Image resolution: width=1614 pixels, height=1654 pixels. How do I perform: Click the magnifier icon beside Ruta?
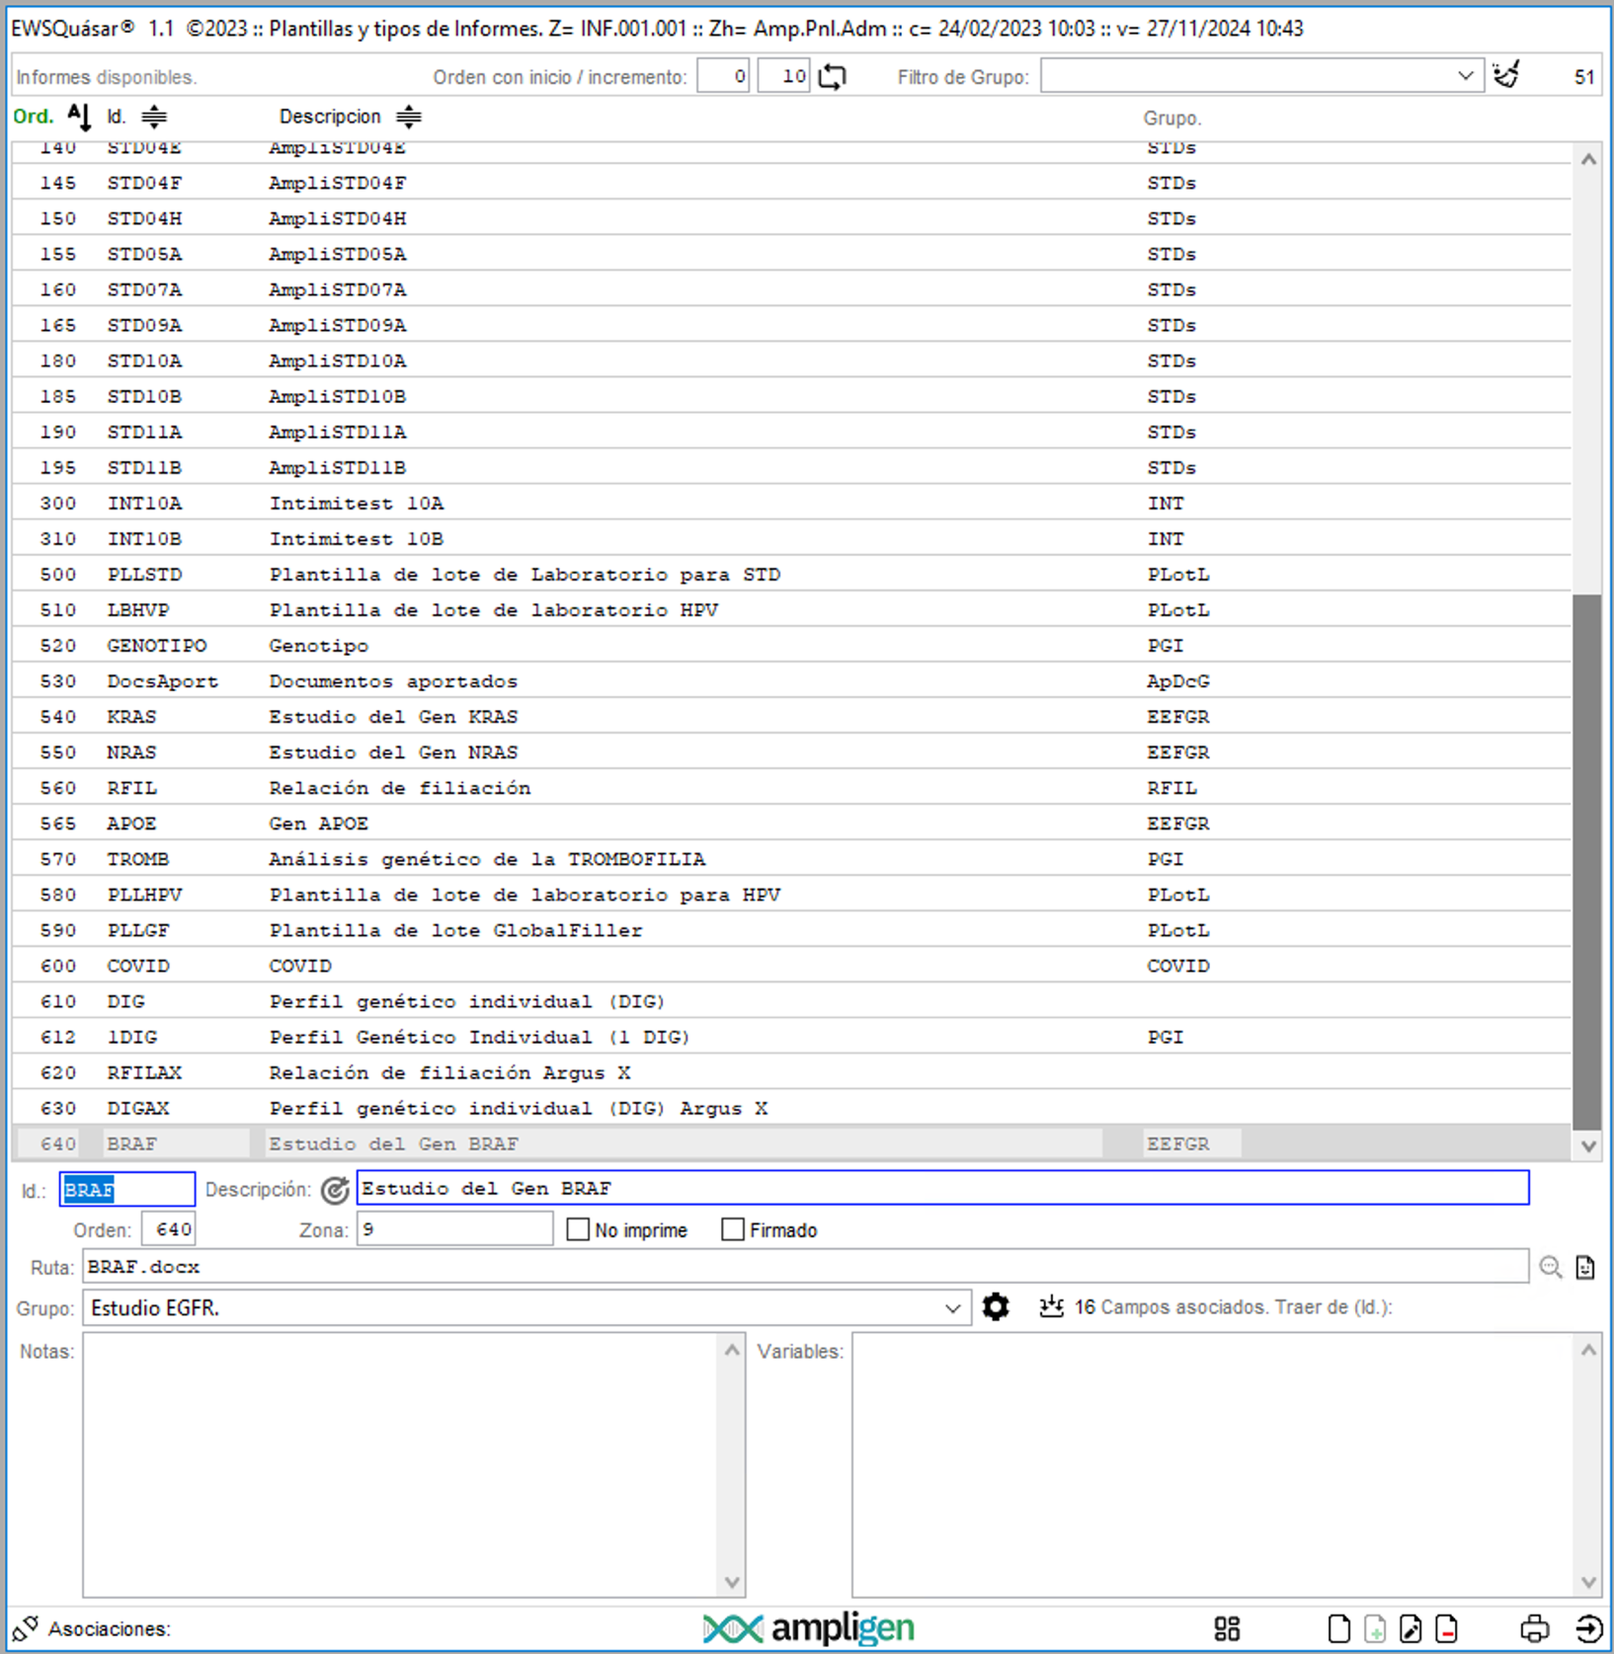[x=1550, y=1267]
